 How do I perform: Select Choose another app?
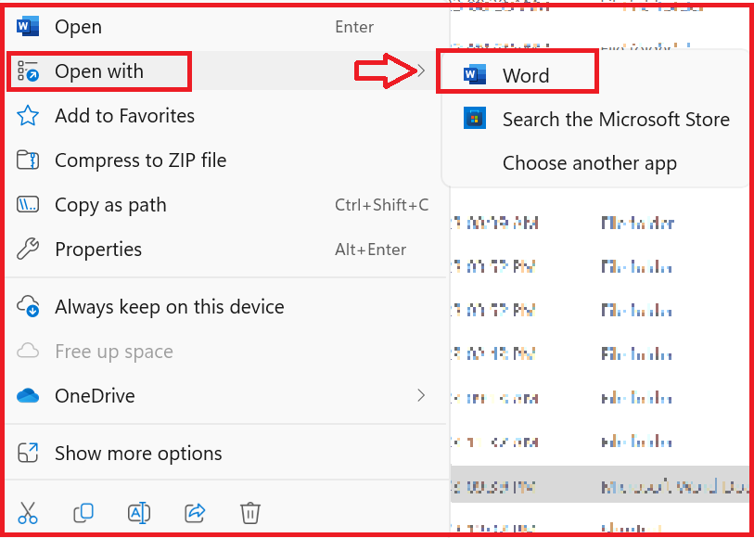595,163
